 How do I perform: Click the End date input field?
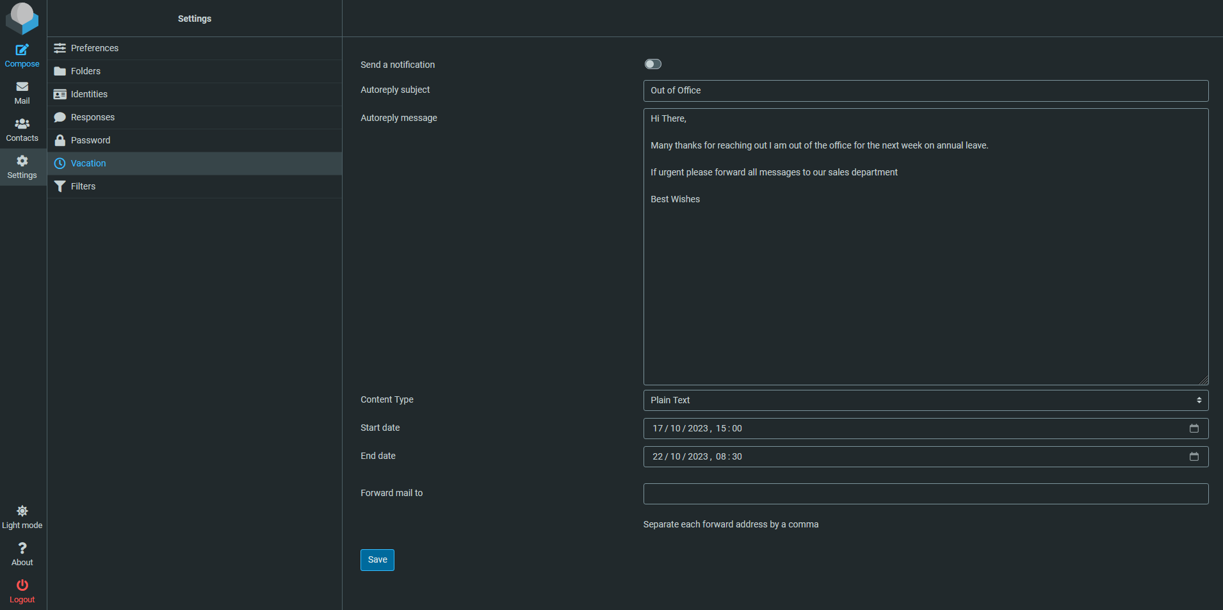[925, 456]
